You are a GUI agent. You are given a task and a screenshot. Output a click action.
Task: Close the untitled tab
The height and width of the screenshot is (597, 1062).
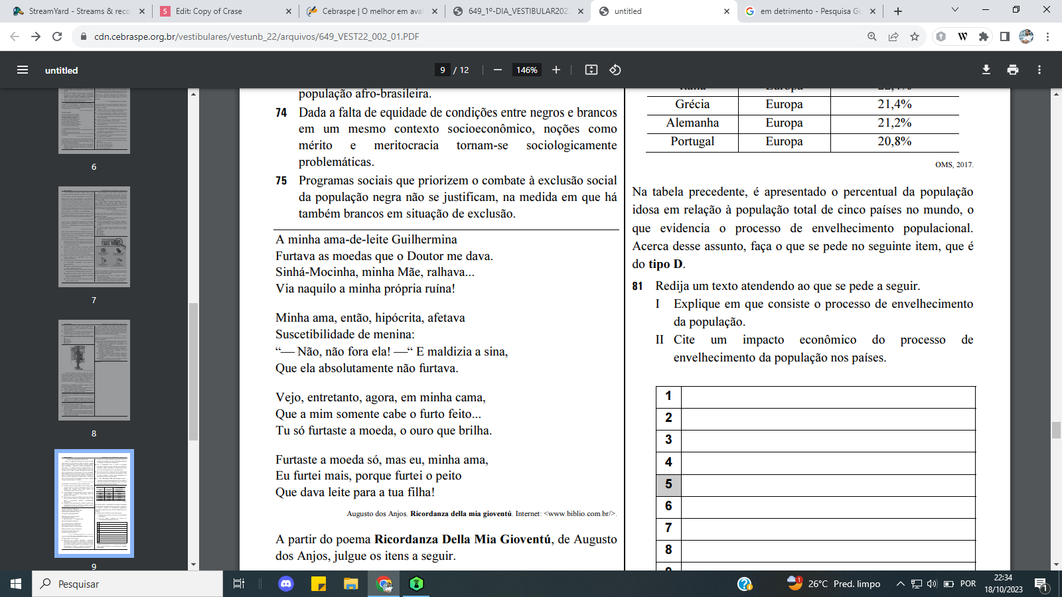click(x=726, y=11)
